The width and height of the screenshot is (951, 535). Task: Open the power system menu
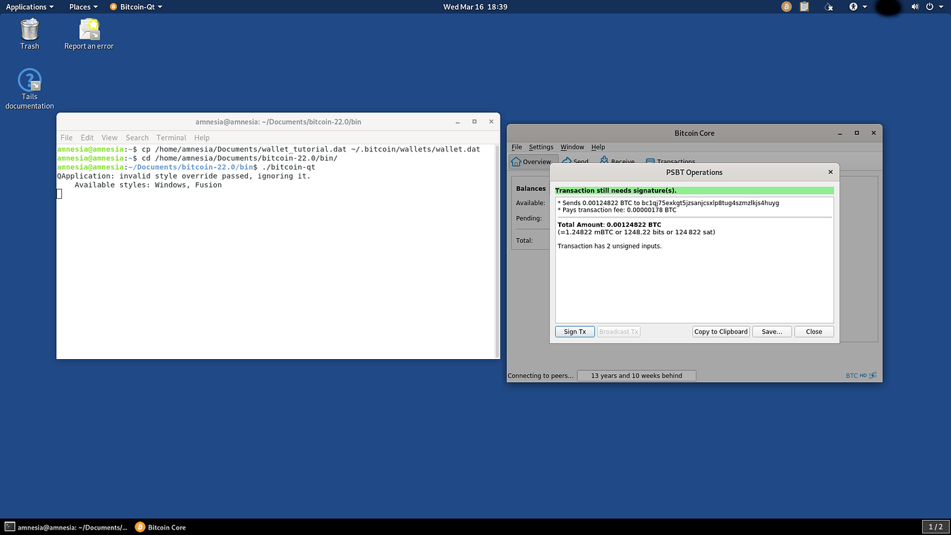934,7
